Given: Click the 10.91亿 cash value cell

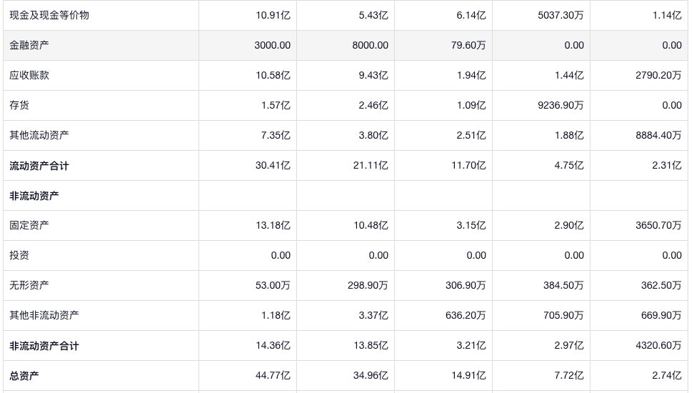Looking at the screenshot, I should click(273, 15).
